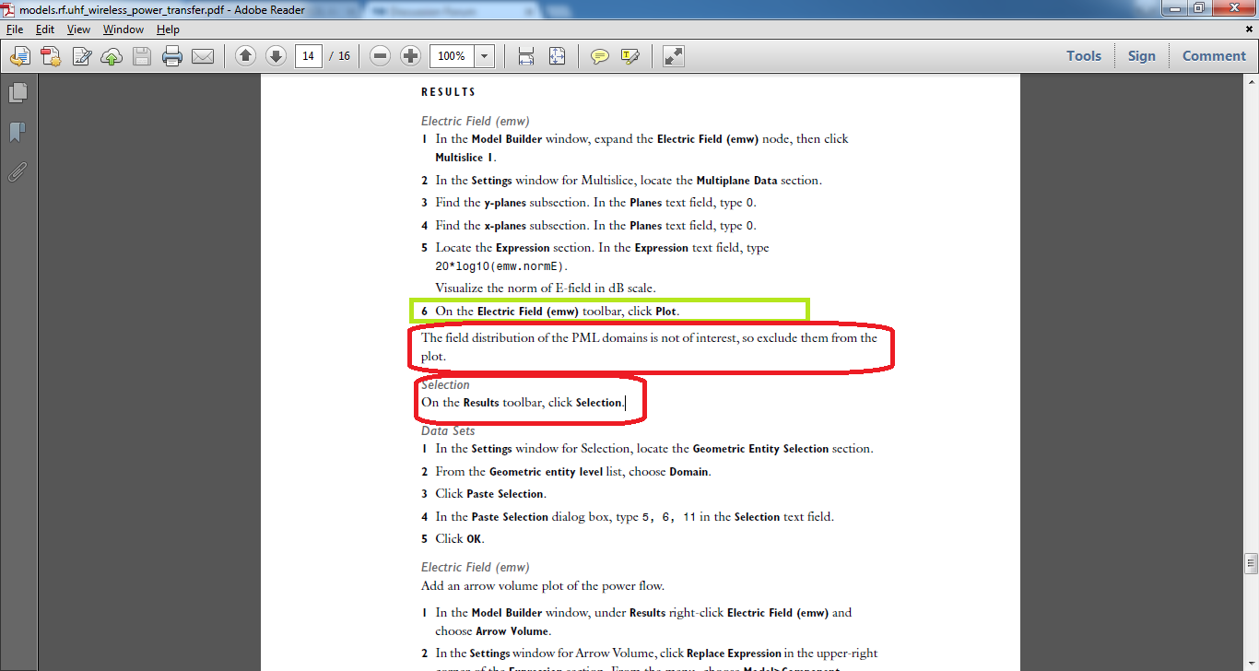This screenshot has height=671, width=1259.
Task: Click the first 'Electric Field (emw)' italic heading
Action: point(476,121)
